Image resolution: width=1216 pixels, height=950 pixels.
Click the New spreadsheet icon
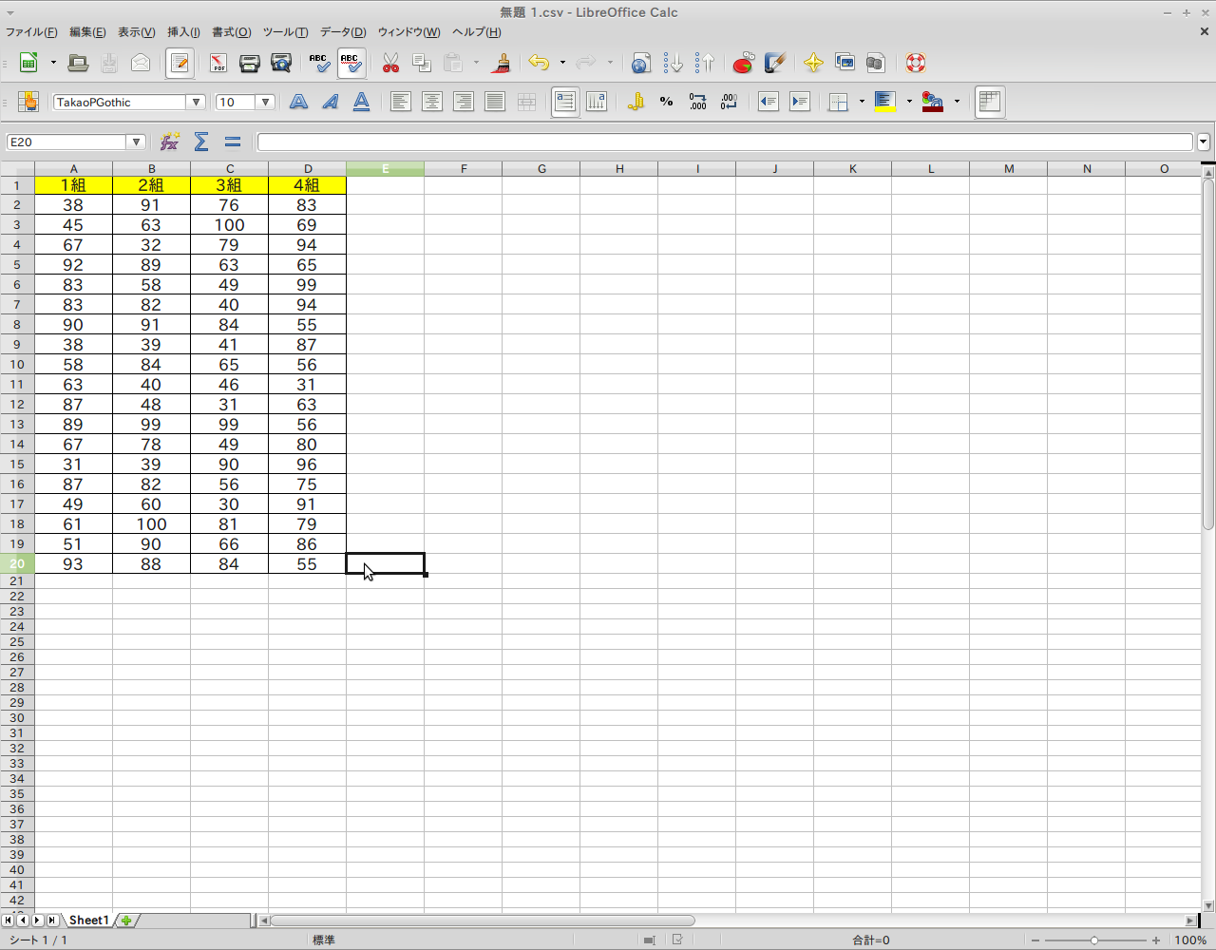[29, 63]
